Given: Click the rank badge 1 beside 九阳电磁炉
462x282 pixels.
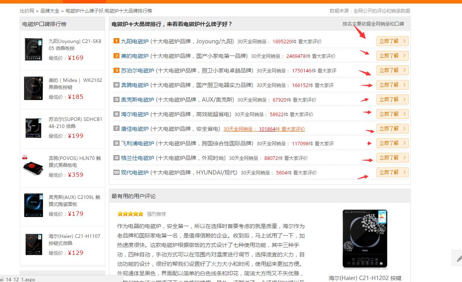Looking at the screenshot, I should 117,41.
